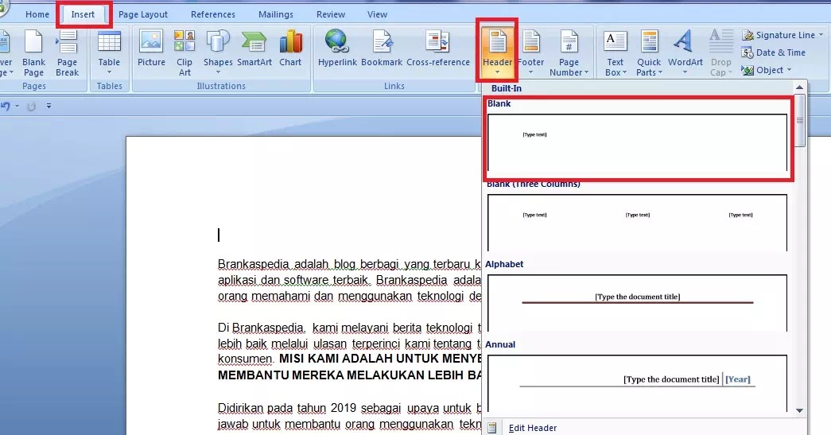831x435 pixels.
Task: Insert Date & Time
Action: (774, 52)
